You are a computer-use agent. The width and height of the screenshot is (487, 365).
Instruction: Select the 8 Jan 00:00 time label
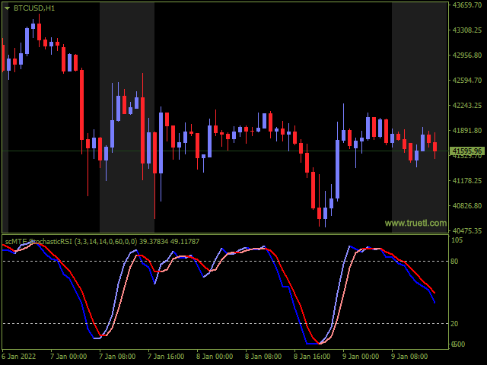215,357
